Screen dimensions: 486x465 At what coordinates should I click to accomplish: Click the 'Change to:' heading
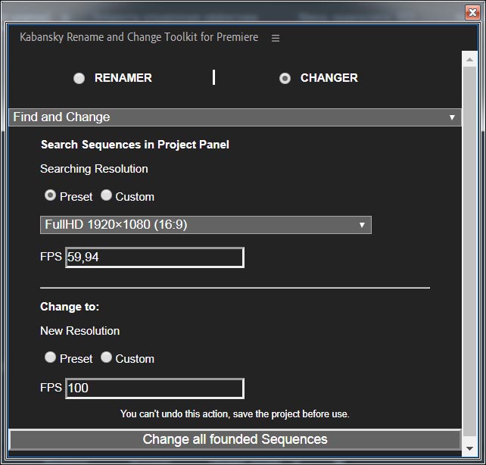coord(70,307)
